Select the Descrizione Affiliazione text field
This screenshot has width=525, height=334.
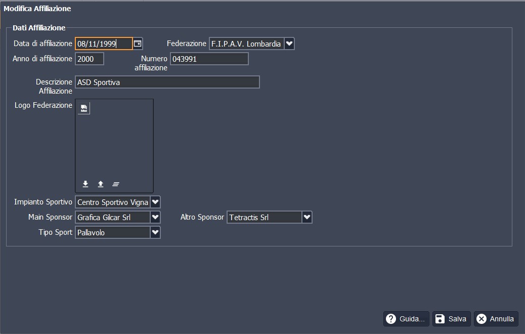[167, 82]
